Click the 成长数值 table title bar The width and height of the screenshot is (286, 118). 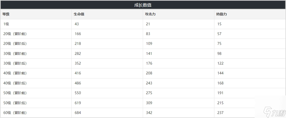tap(143, 5)
